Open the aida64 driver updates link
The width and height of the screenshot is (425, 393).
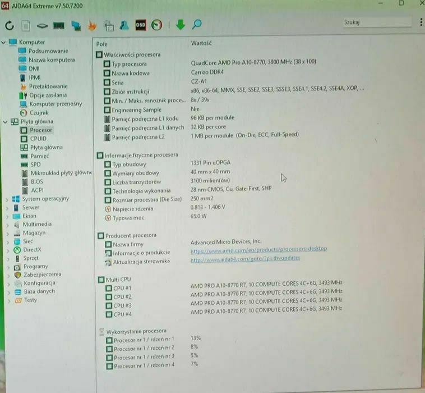[245, 259]
